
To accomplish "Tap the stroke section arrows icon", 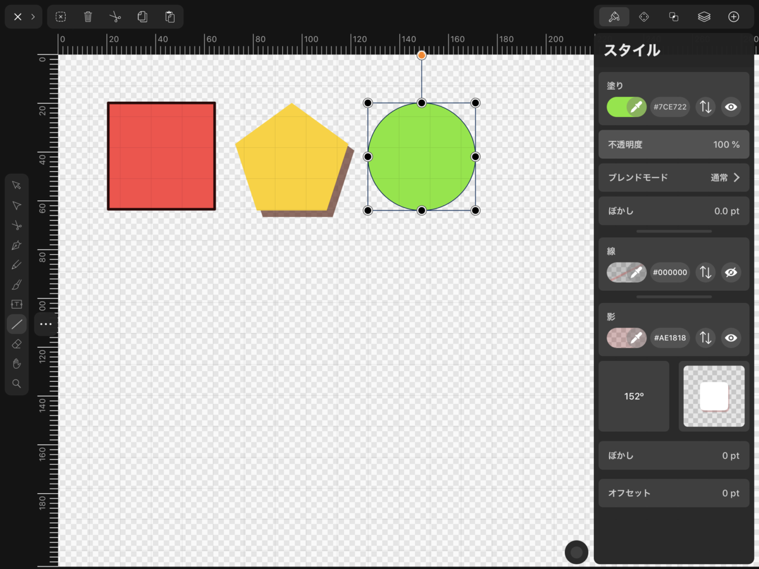I will (x=705, y=272).
